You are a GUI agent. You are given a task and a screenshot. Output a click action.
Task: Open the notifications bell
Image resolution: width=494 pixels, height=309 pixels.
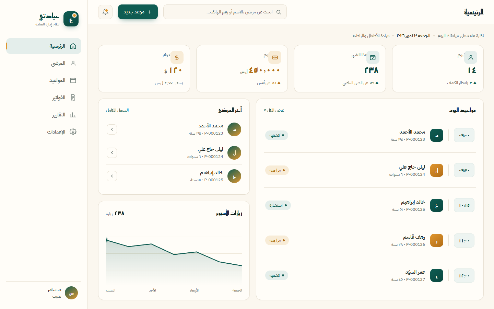pos(105,12)
